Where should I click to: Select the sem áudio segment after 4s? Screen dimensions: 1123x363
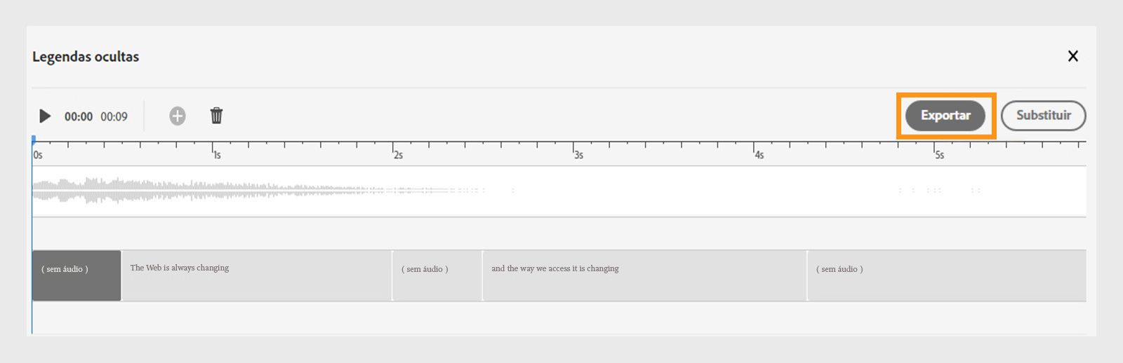tap(946, 275)
